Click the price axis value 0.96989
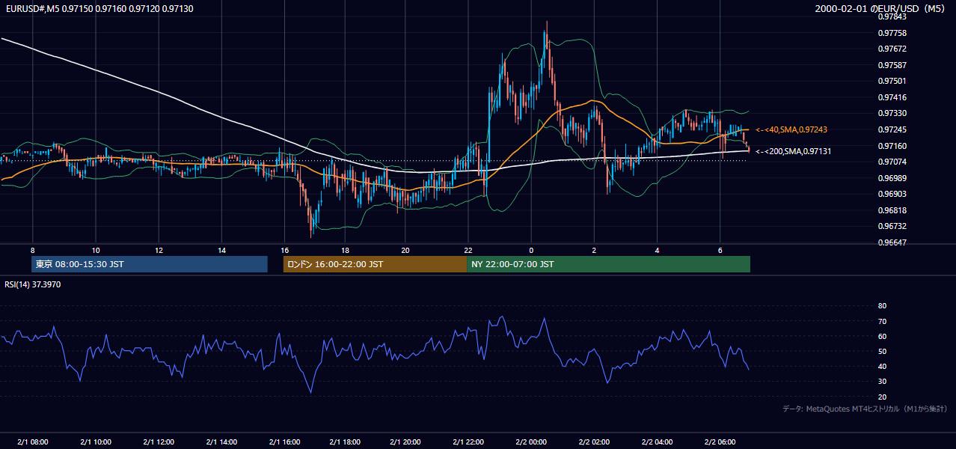This screenshot has height=449, width=956. pyautogui.click(x=892, y=178)
